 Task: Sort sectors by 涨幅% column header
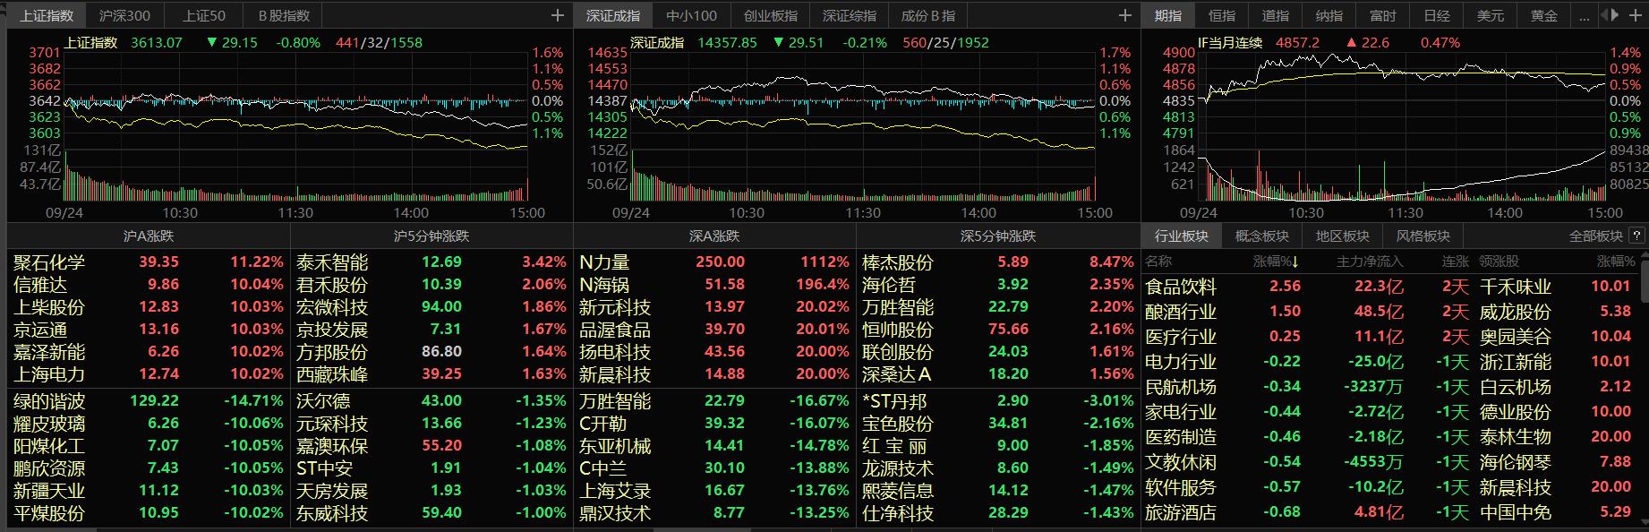point(1276,262)
